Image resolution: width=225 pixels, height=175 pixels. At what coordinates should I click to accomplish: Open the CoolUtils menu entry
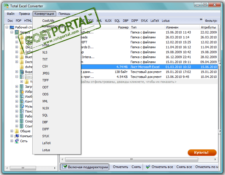pyautogui.click(x=48, y=21)
